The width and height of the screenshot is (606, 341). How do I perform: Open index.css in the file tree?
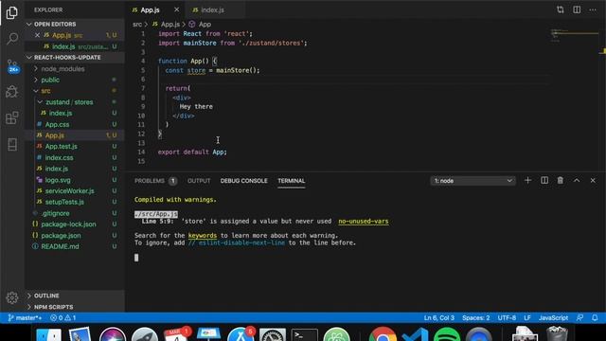click(x=59, y=158)
